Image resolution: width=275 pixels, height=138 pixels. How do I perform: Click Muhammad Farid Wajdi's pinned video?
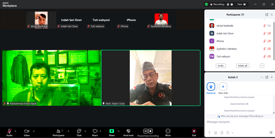tap(51, 78)
